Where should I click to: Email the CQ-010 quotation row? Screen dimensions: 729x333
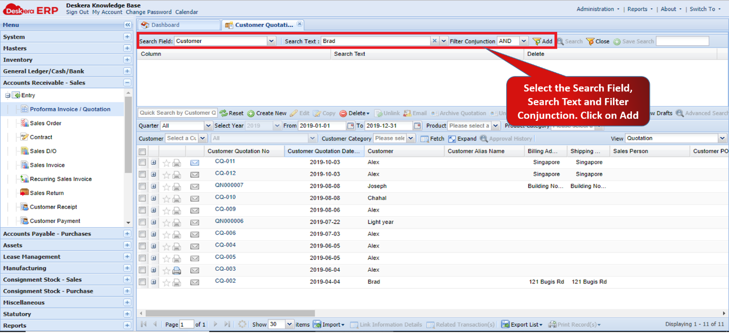[195, 198]
